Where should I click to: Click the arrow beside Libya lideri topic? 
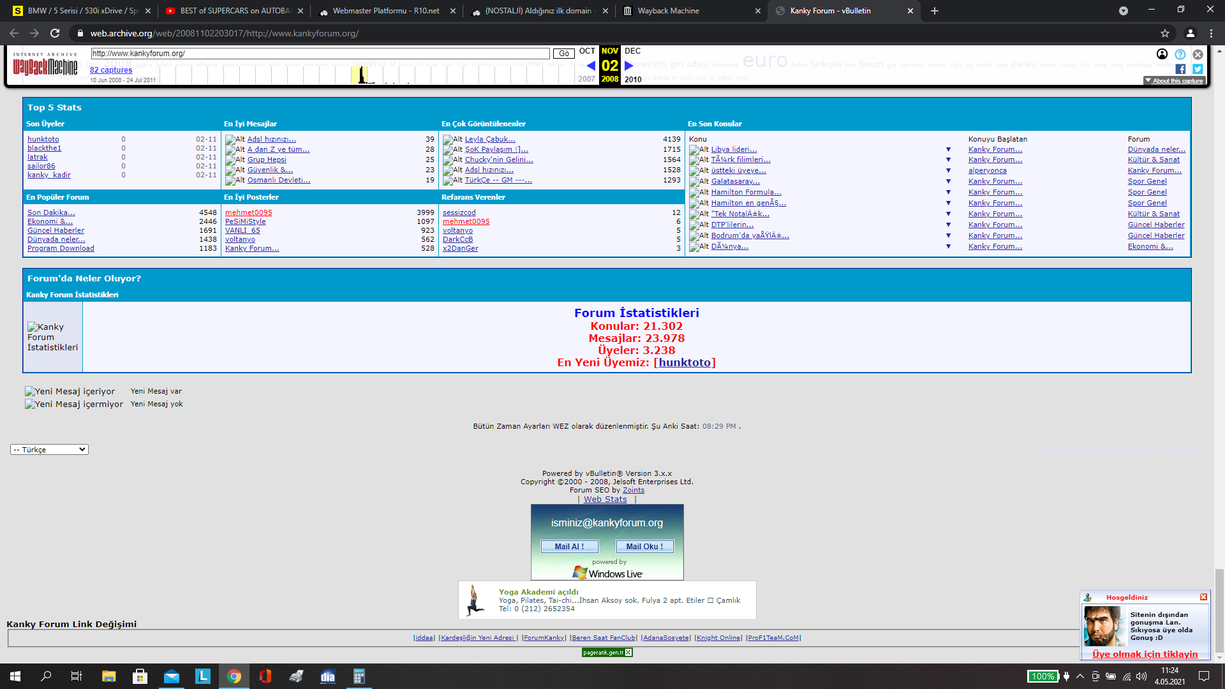click(x=948, y=149)
